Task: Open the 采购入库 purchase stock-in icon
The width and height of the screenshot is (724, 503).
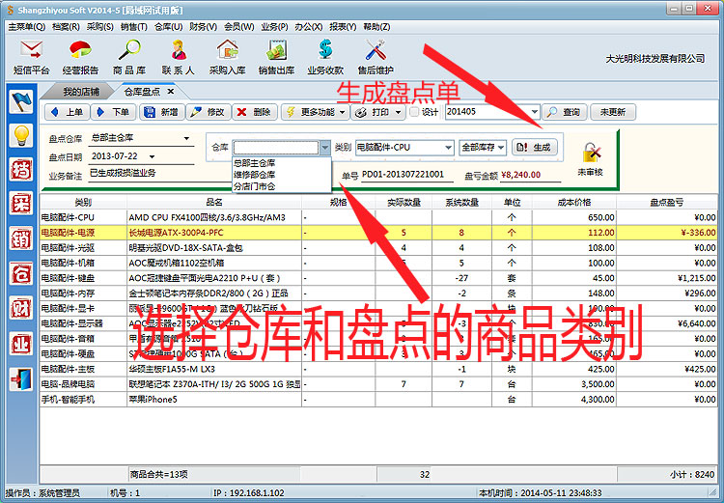Action: 227,56
